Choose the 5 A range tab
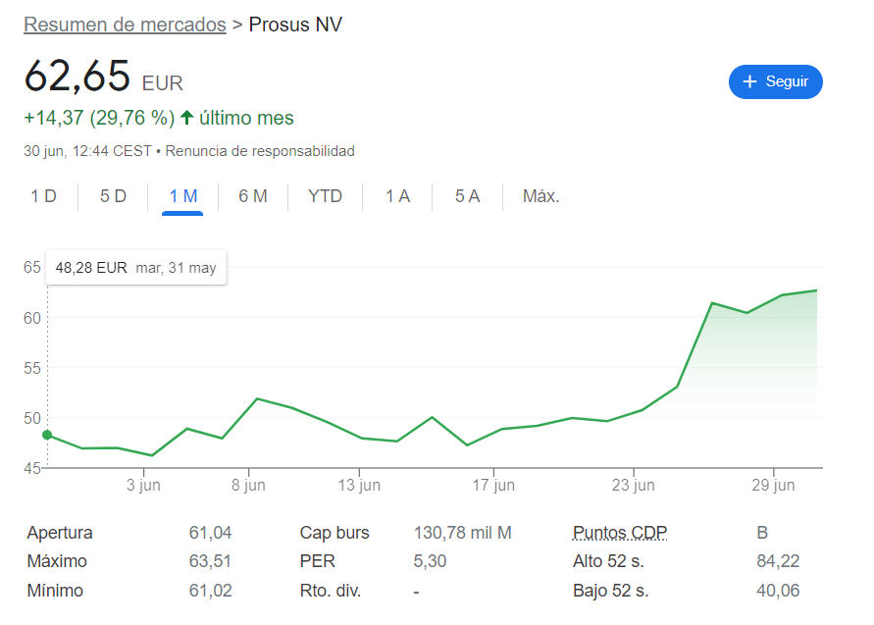 [x=467, y=196]
